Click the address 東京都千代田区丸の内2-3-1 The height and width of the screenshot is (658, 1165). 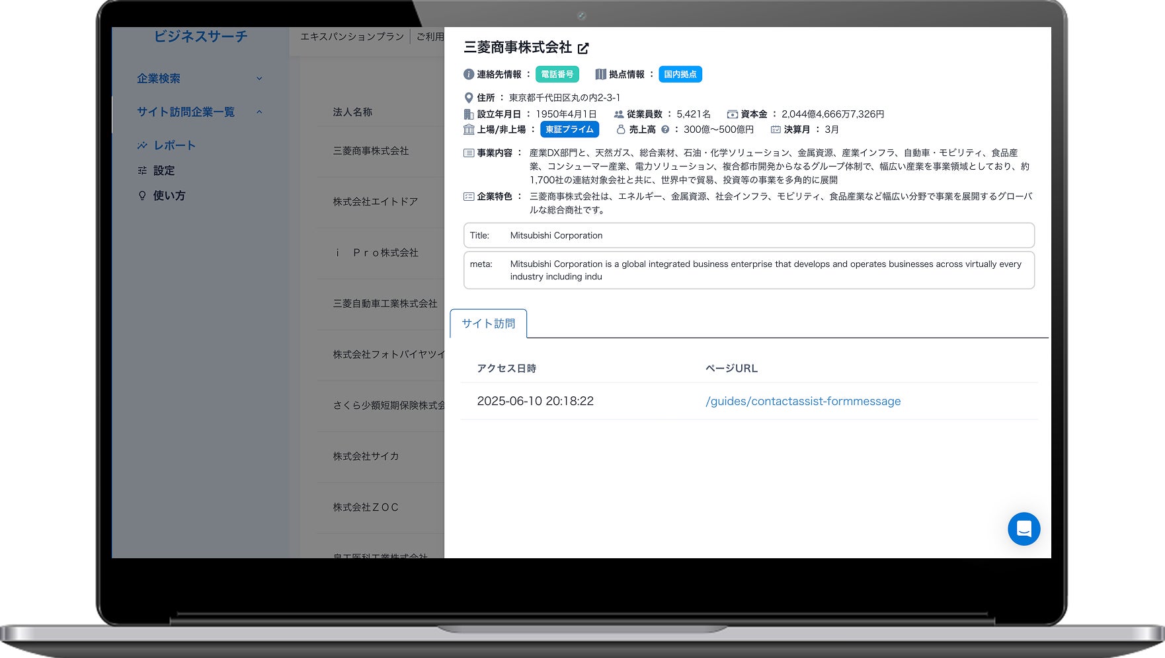[x=565, y=98]
